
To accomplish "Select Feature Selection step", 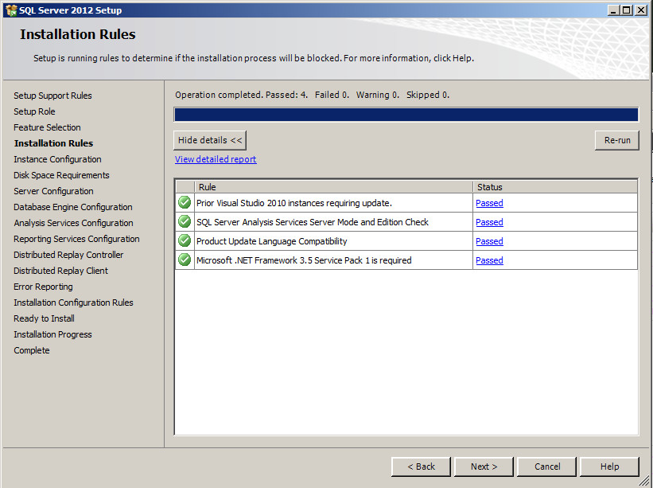I will coord(47,127).
